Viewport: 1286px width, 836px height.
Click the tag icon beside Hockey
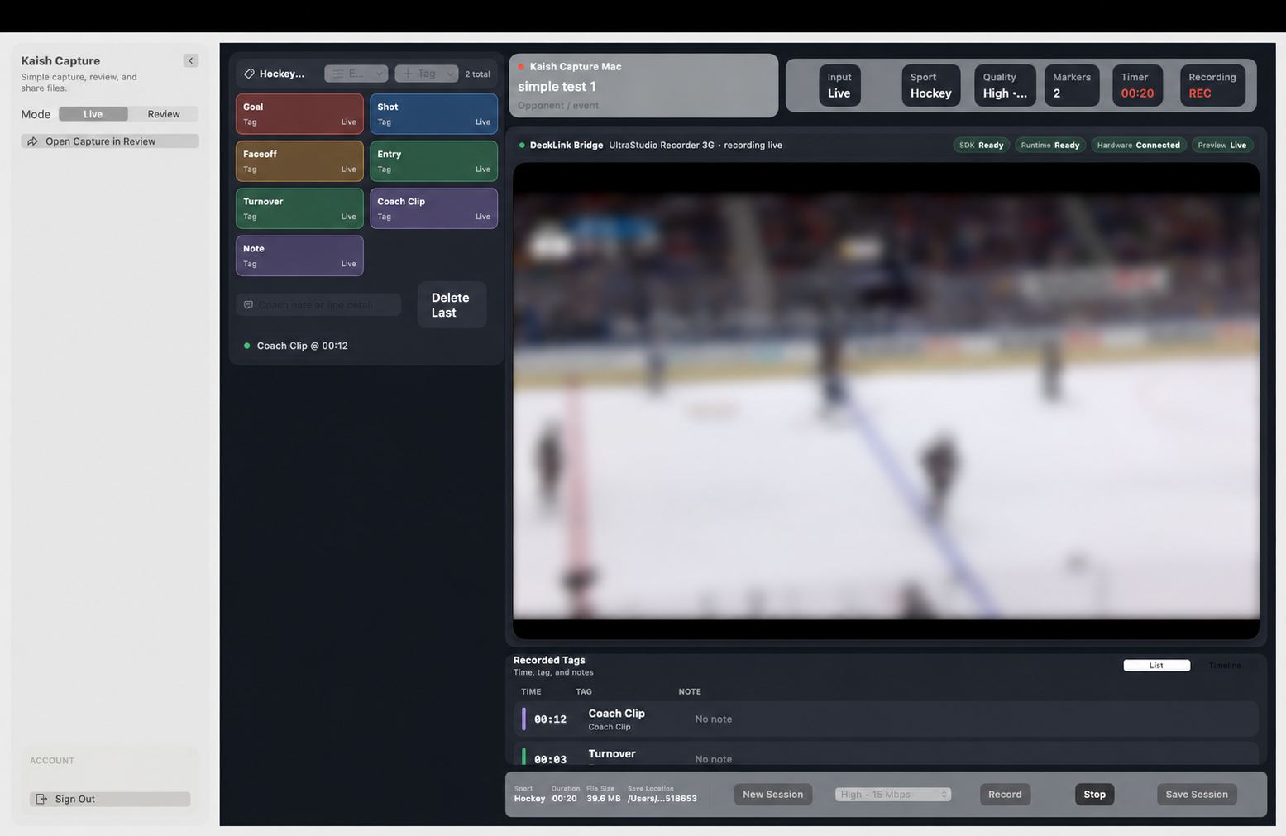(249, 74)
